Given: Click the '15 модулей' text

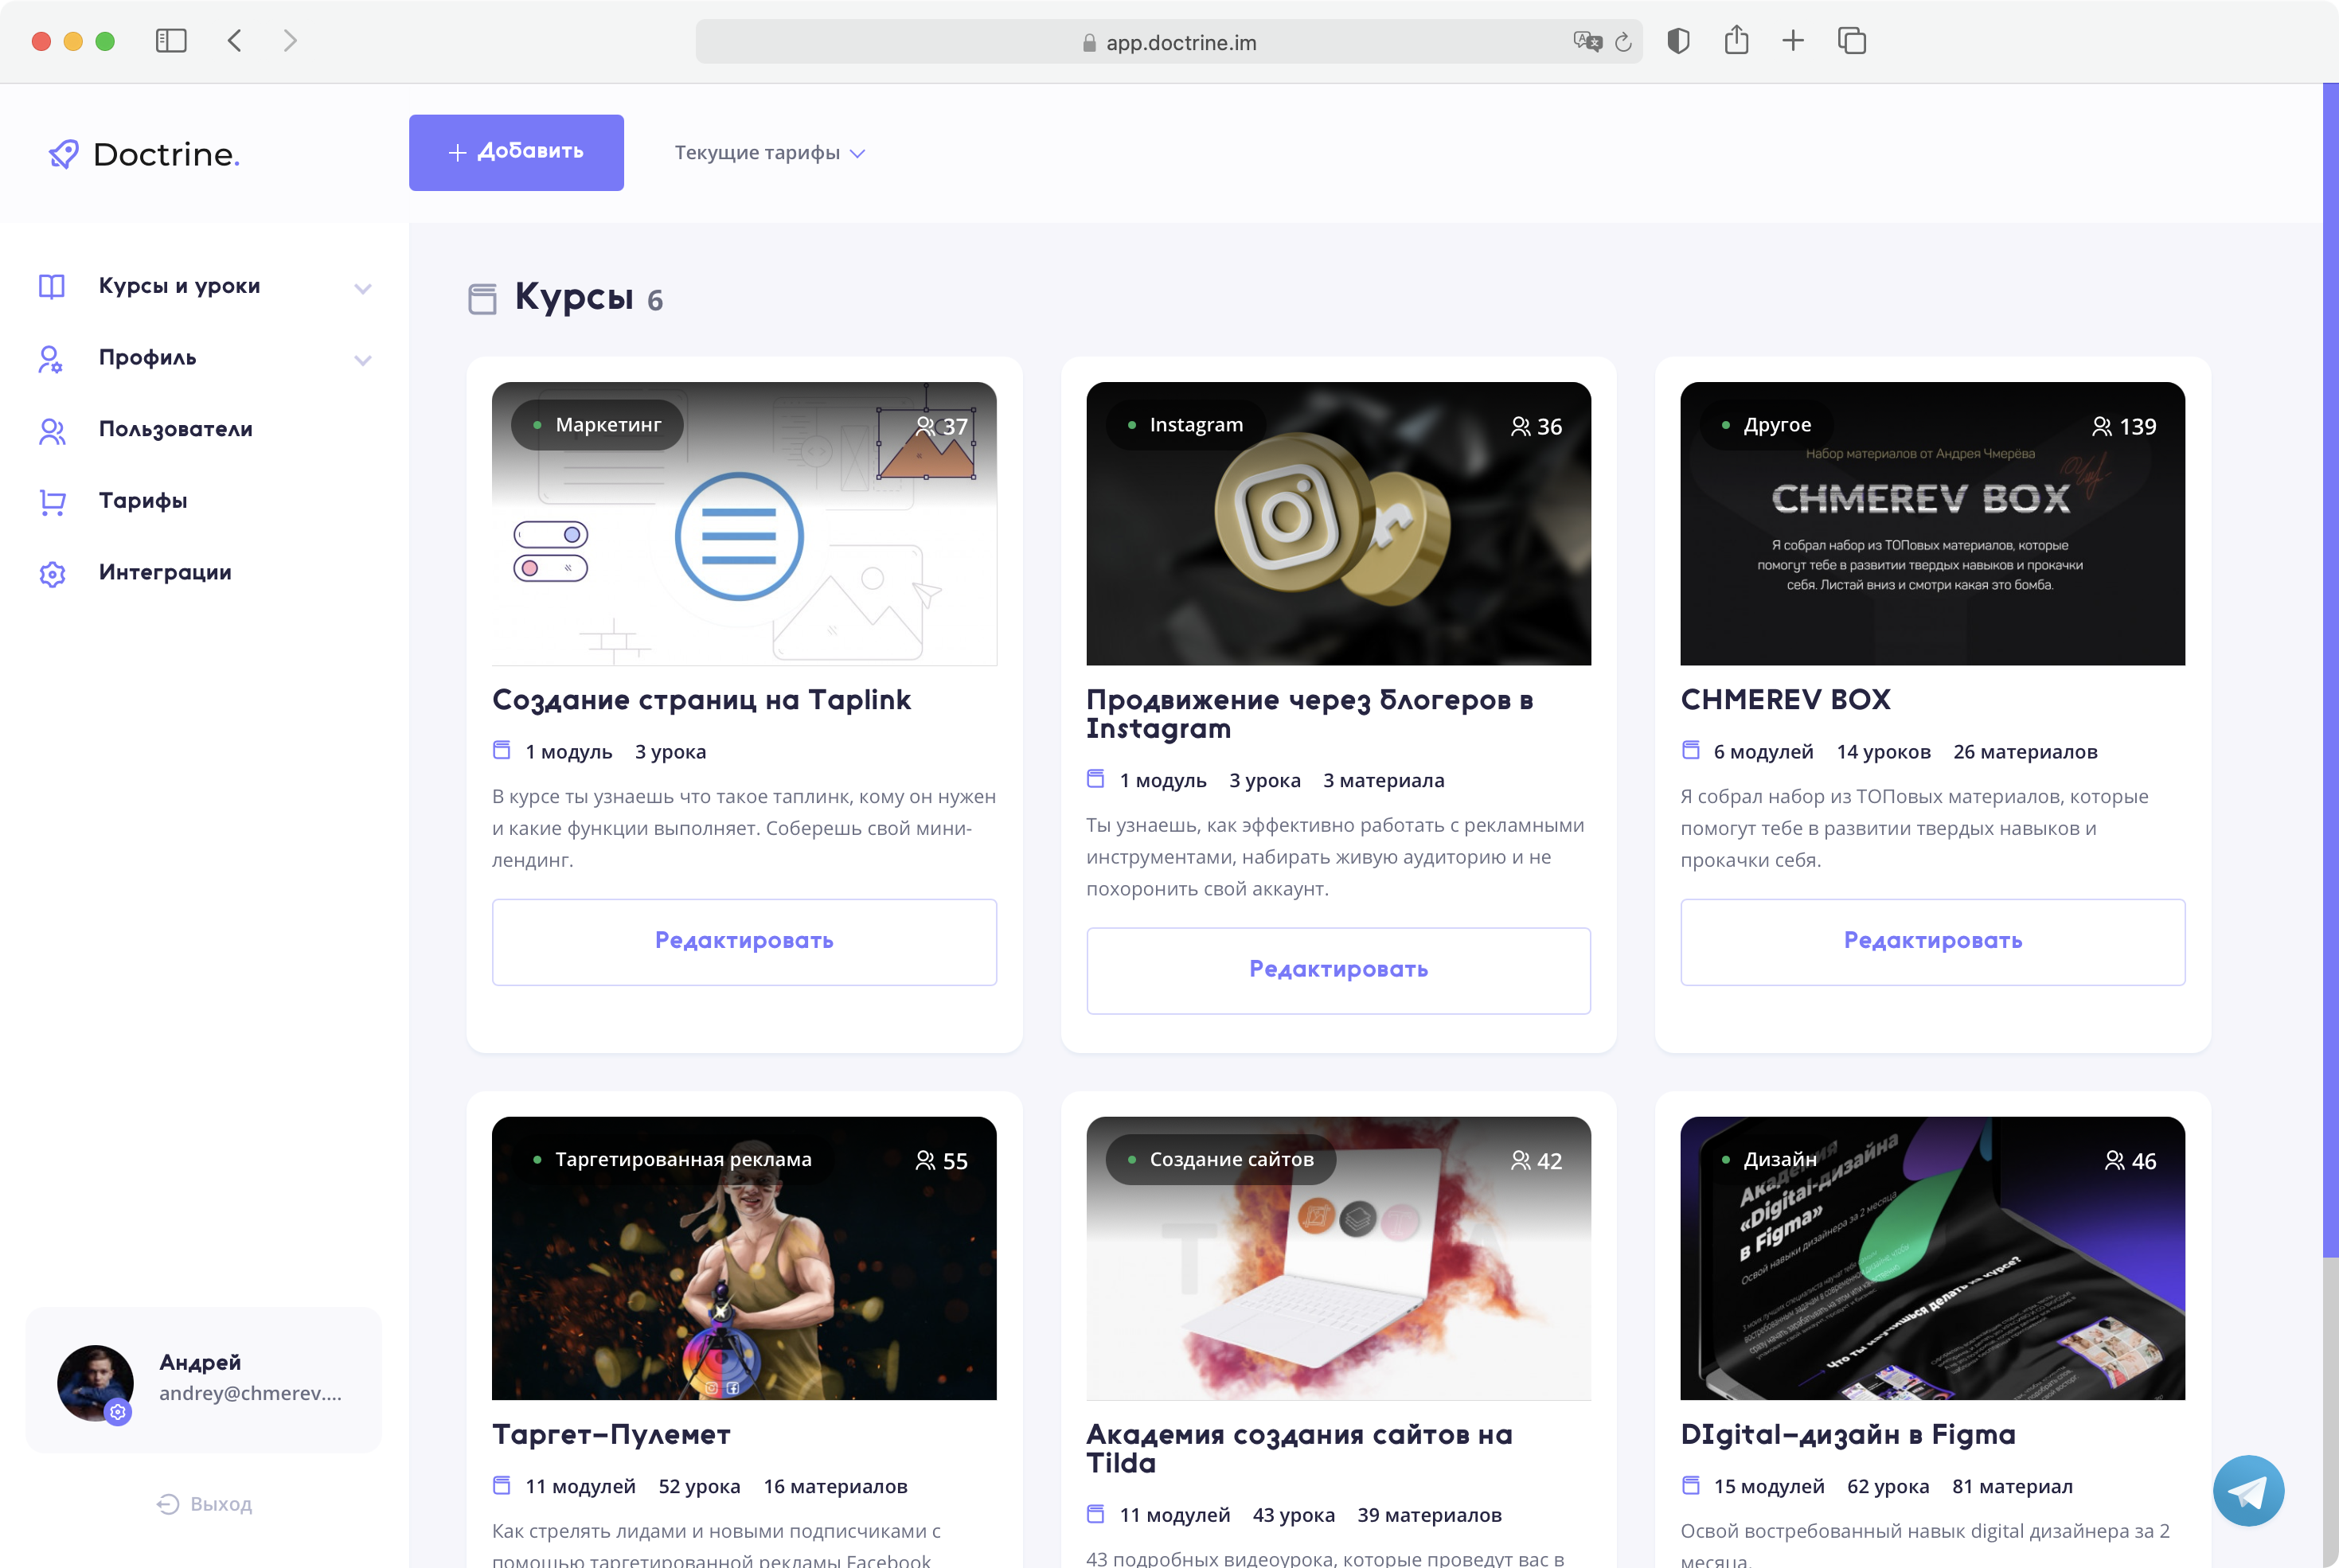Looking at the screenshot, I should tap(1769, 1487).
